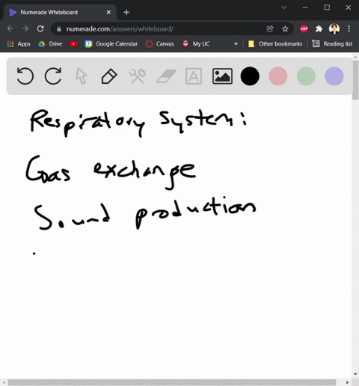Viewport: 359px width, 386px height.
Task: Open the Google Calendar bookmark
Action: click(111, 44)
